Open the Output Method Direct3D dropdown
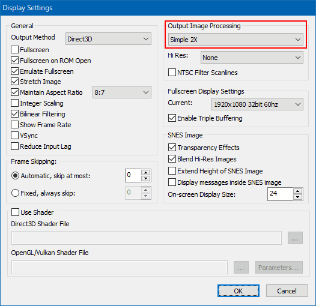This screenshot has width=316, height=306. point(108,38)
